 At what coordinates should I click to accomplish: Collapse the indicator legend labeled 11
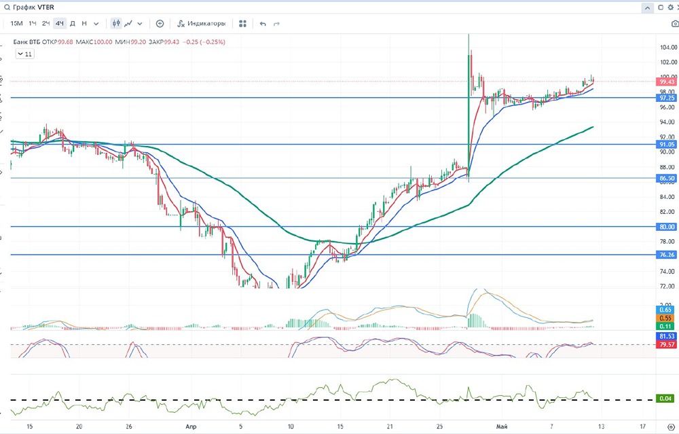point(24,54)
